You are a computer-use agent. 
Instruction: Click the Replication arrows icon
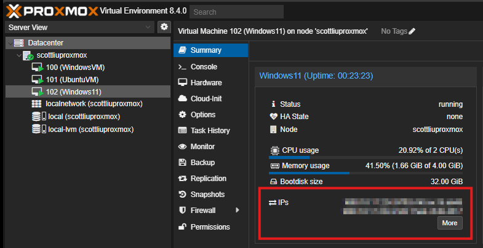[x=182, y=179]
